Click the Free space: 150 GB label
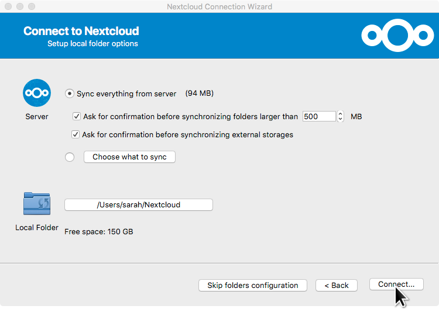Image resolution: width=439 pixels, height=309 pixels. 98,232
